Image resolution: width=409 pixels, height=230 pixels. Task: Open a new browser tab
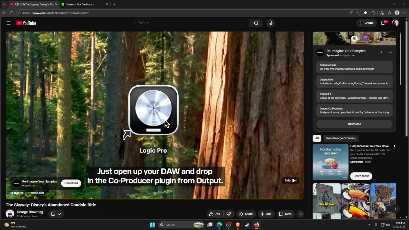[115, 4]
